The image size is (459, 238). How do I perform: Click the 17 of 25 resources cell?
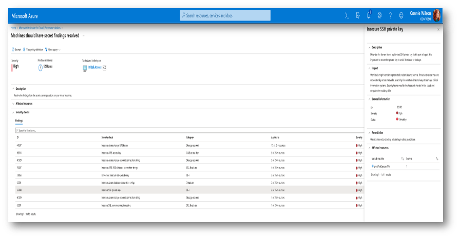pyautogui.click(x=278, y=145)
